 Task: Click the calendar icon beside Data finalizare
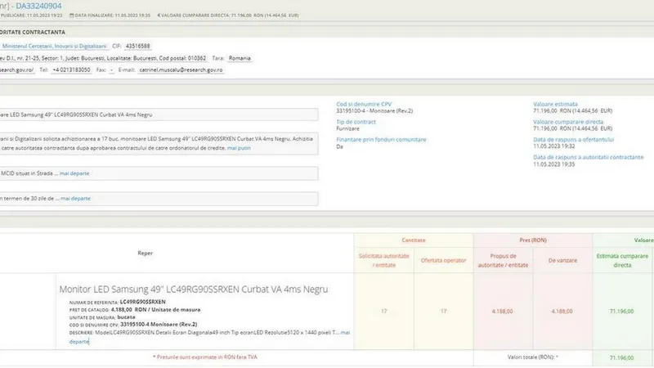(x=71, y=16)
